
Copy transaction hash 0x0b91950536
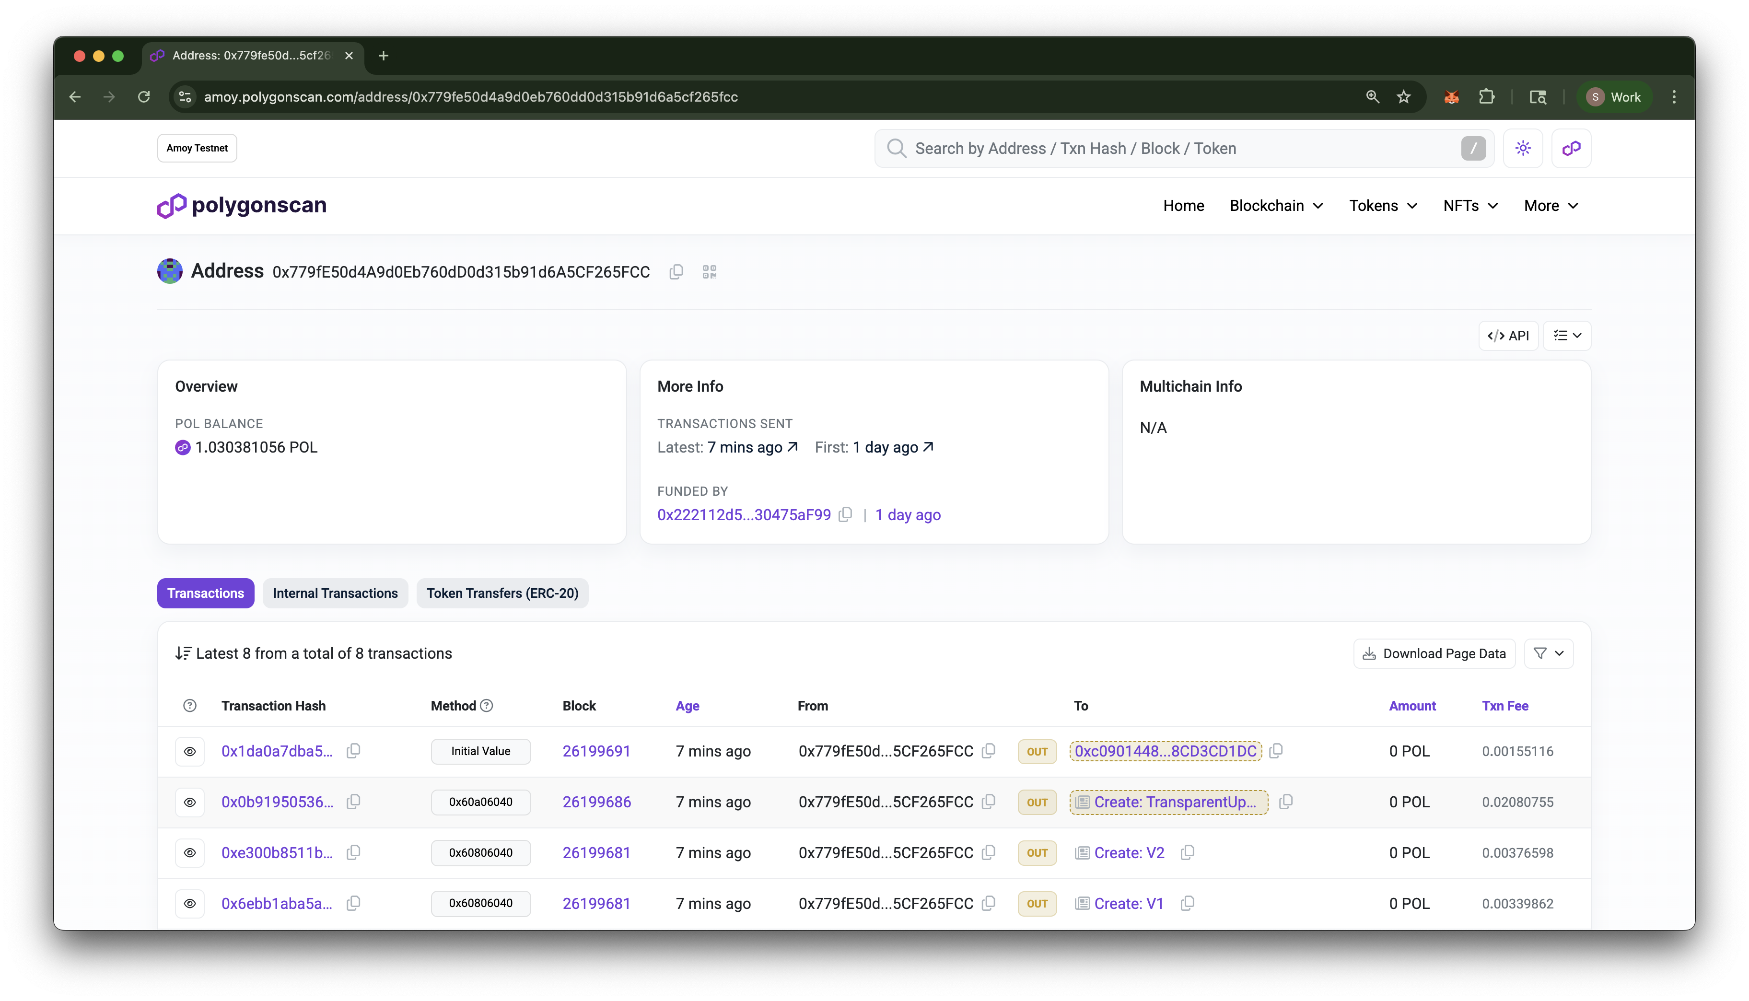[353, 802]
